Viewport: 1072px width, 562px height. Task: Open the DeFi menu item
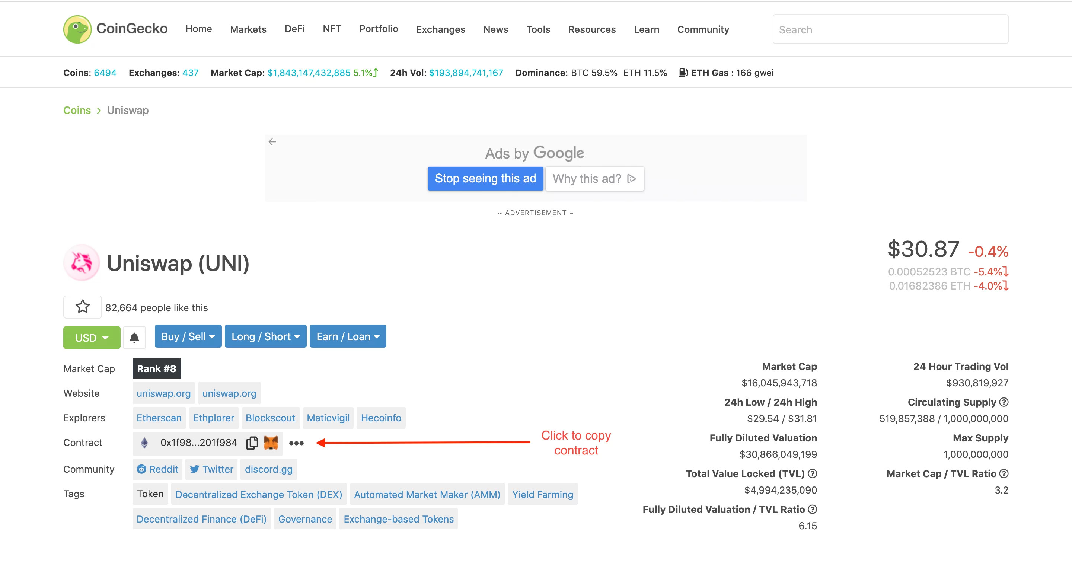pos(295,29)
